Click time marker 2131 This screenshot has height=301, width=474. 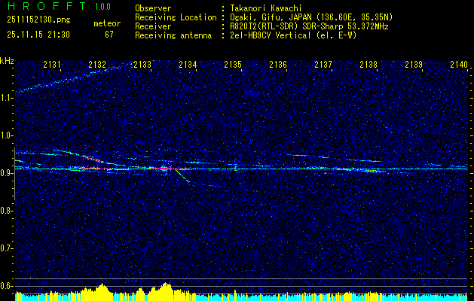pyautogui.click(x=52, y=64)
